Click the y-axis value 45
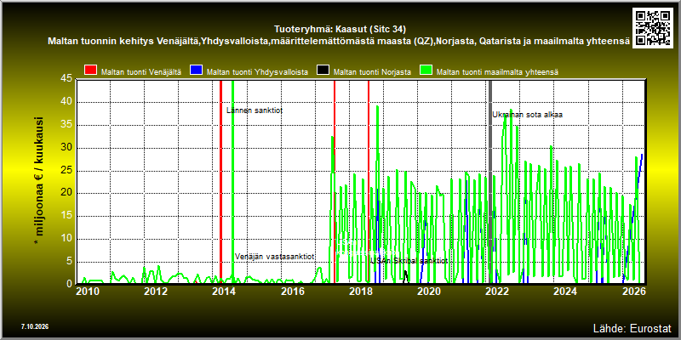 pos(66,79)
